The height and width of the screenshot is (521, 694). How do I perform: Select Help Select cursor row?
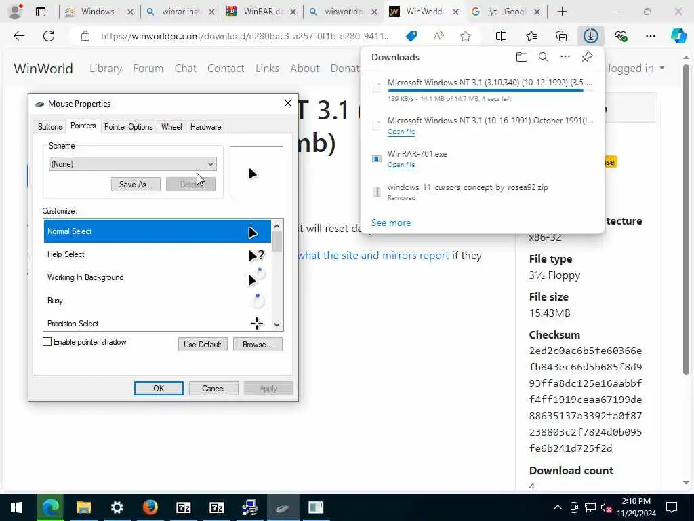point(157,254)
